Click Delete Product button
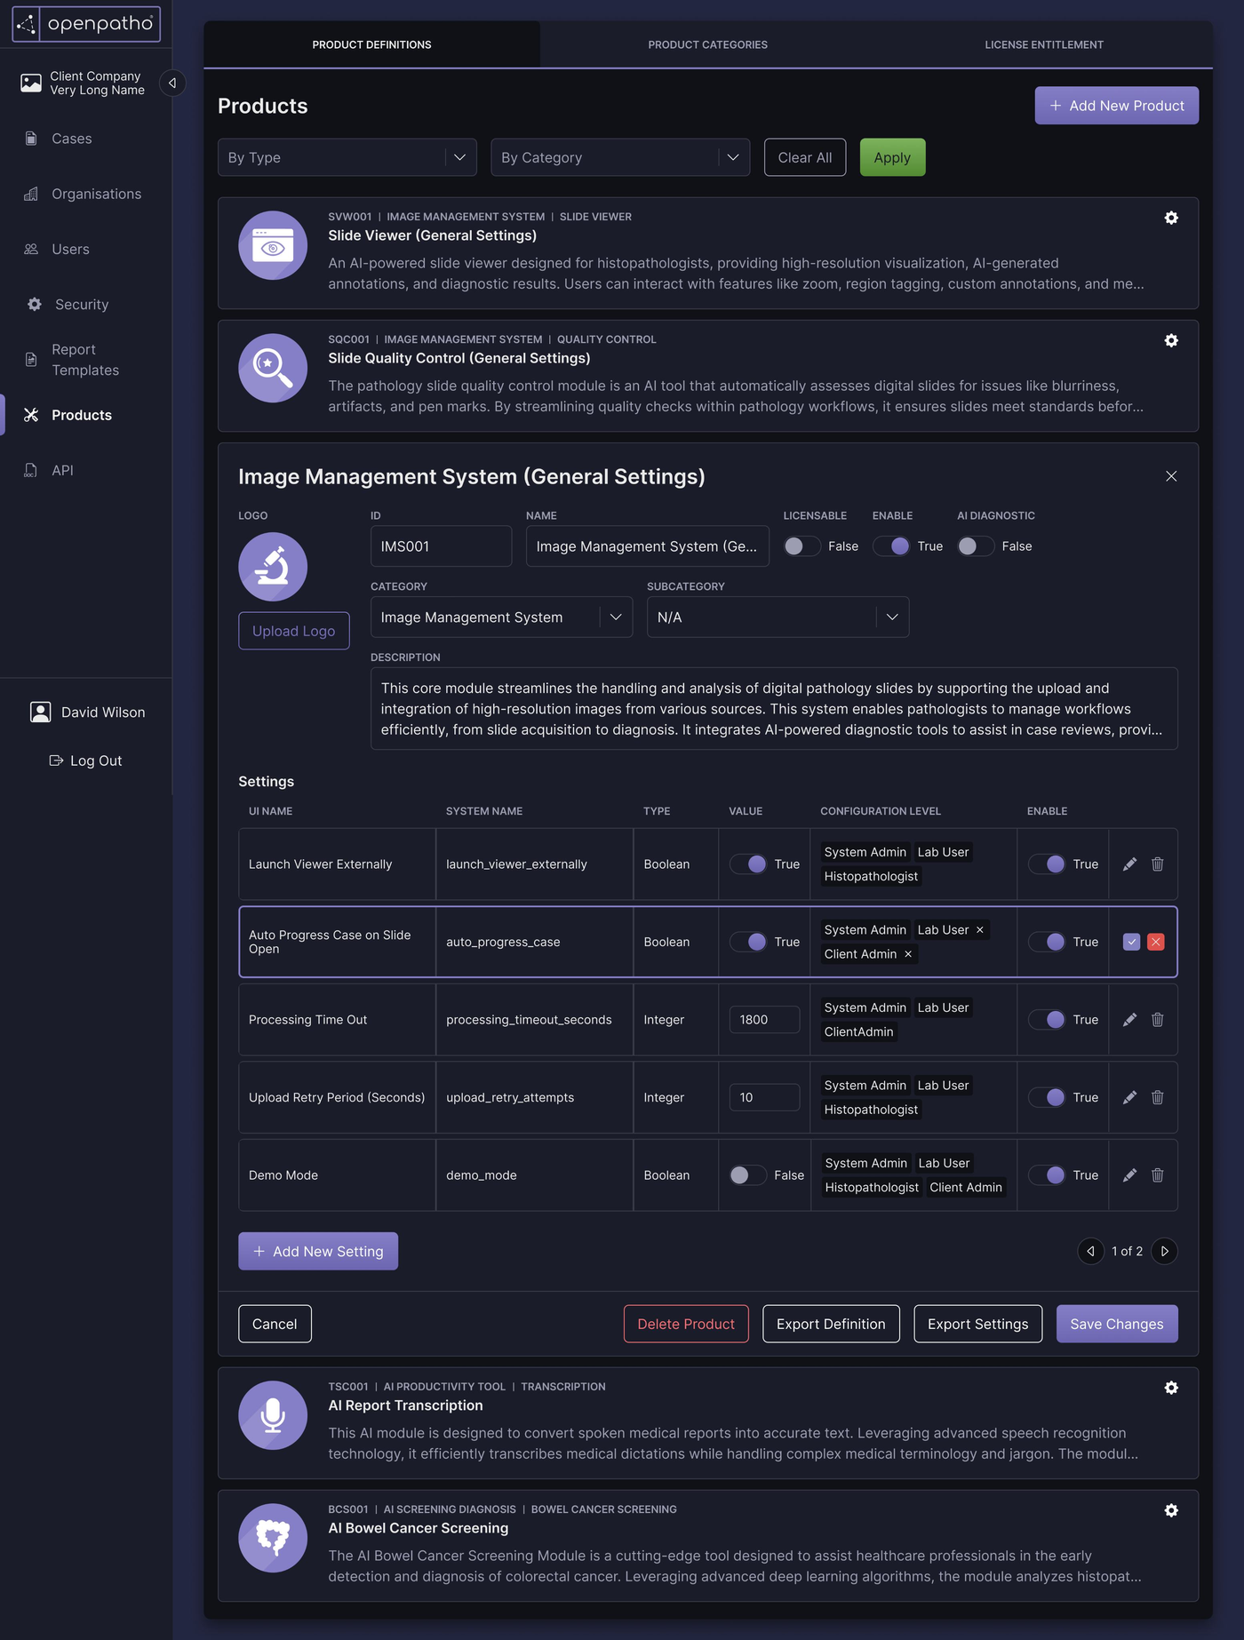Image resolution: width=1244 pixels, height=1640 pixels. (686, 1324)
